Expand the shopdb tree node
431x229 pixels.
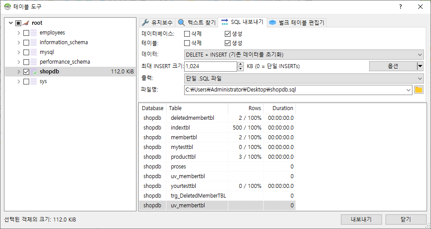[x=19, y=72]
